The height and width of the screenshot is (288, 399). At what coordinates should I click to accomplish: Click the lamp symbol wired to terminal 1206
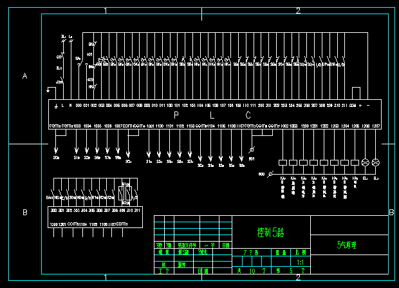point(365,162)
